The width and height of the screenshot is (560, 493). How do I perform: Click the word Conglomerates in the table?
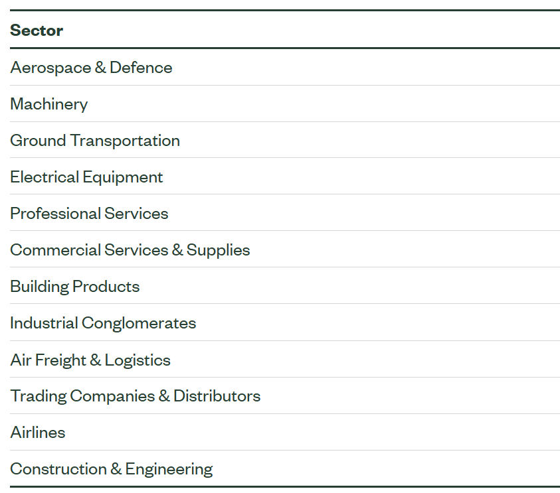point(139,323)
